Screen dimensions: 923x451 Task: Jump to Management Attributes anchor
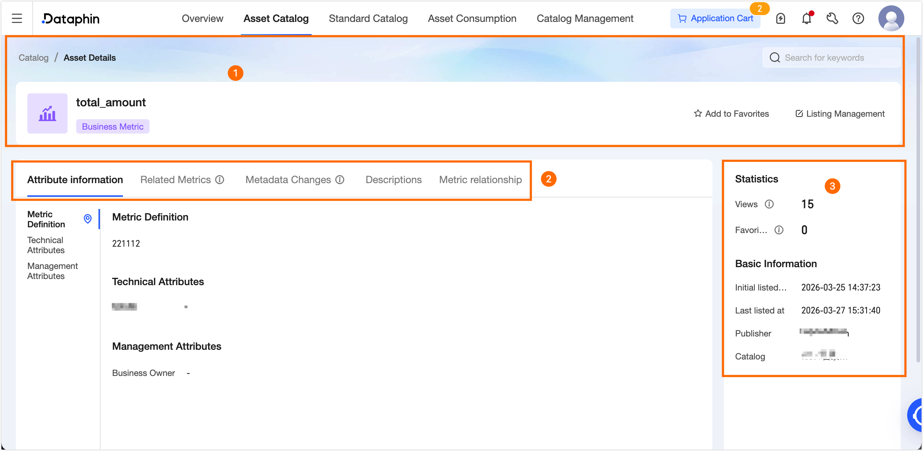[x=52, y=271]
